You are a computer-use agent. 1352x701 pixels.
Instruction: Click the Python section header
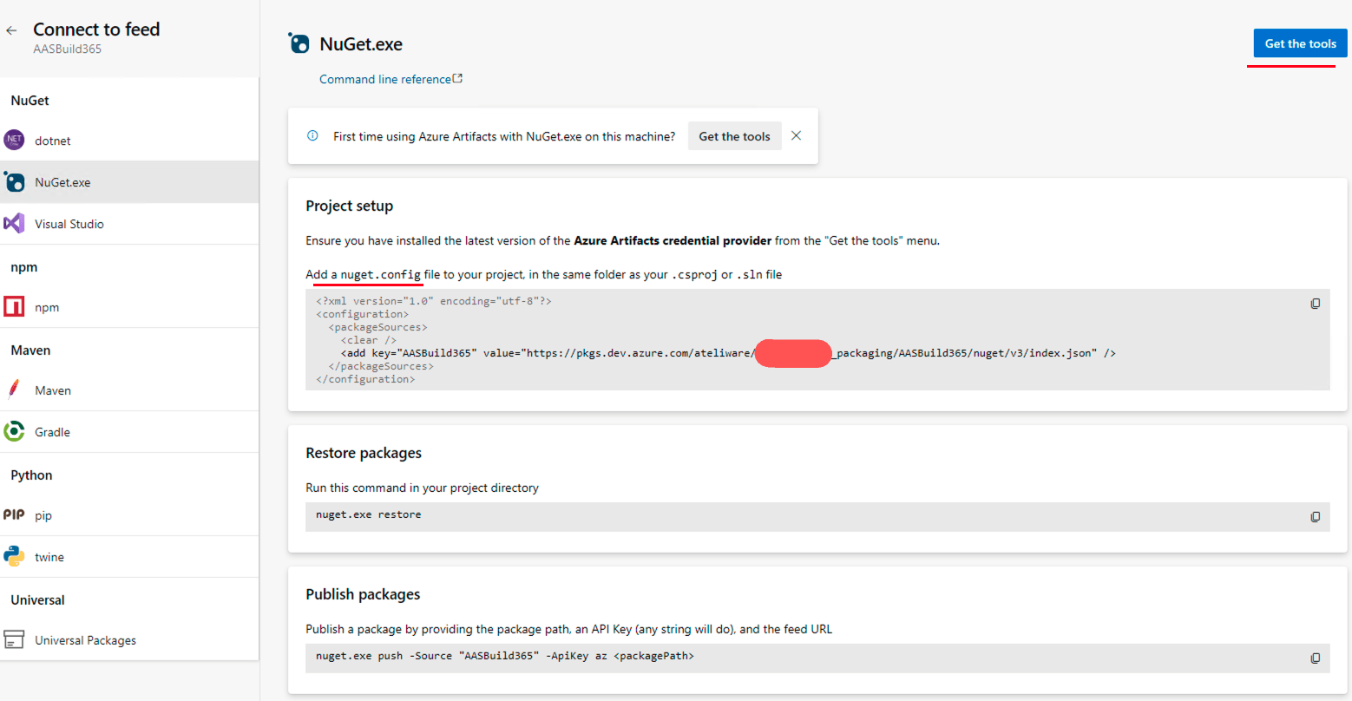31,475
